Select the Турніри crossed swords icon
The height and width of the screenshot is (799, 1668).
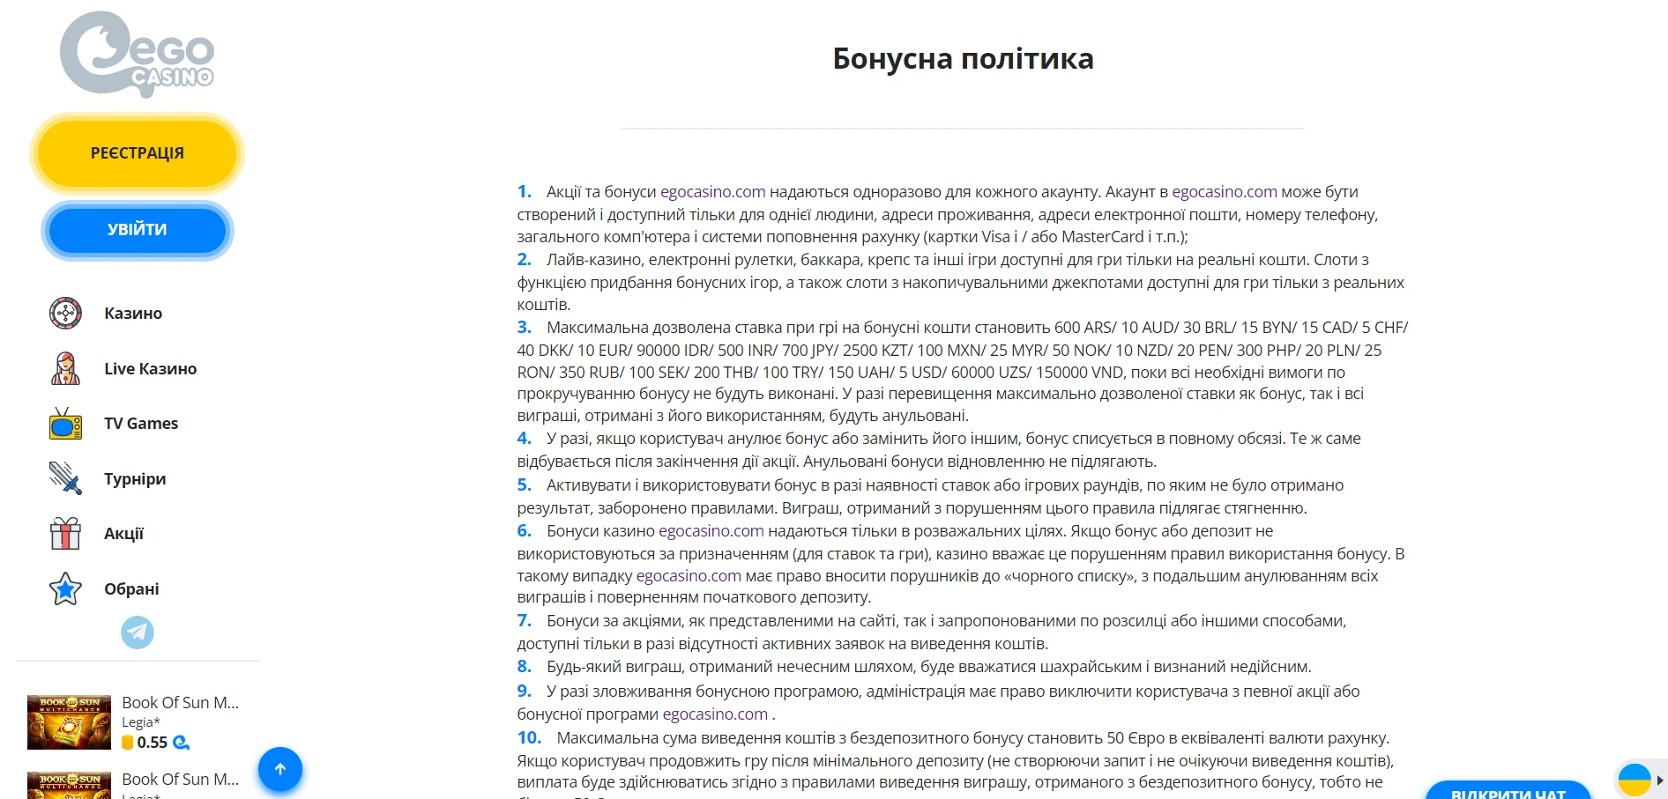[65, 478]
